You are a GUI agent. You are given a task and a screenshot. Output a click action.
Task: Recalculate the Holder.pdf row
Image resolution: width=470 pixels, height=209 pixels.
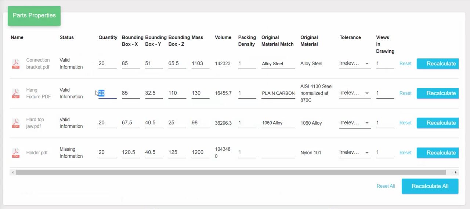tap(438, 153)
